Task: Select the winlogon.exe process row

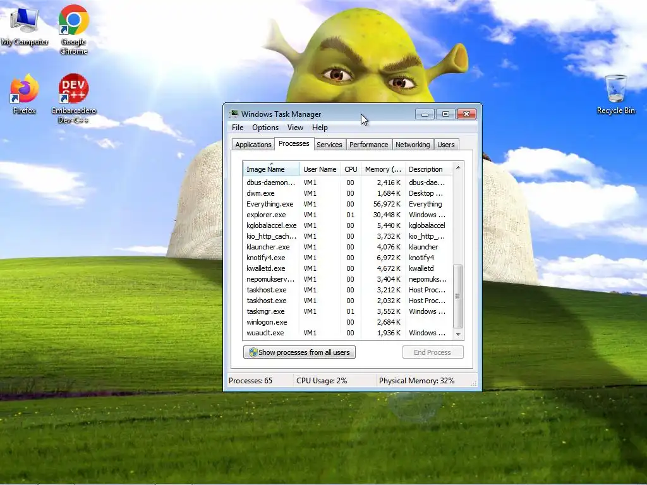Action: tap(348, 321)
